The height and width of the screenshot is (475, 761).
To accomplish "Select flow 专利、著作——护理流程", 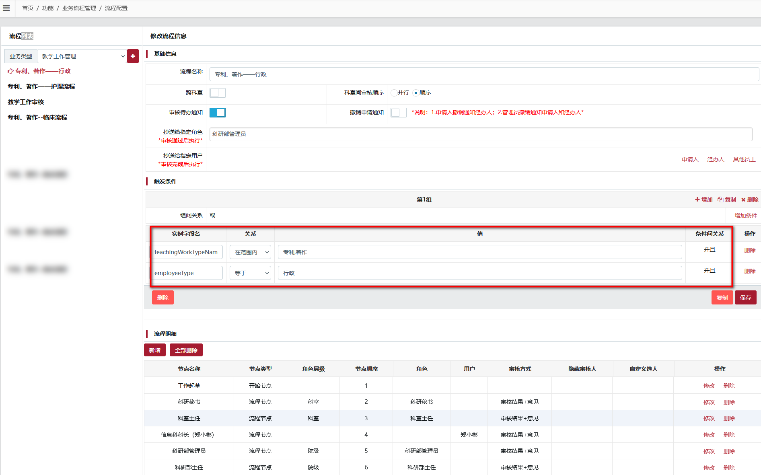I will [x=41, y=86].
